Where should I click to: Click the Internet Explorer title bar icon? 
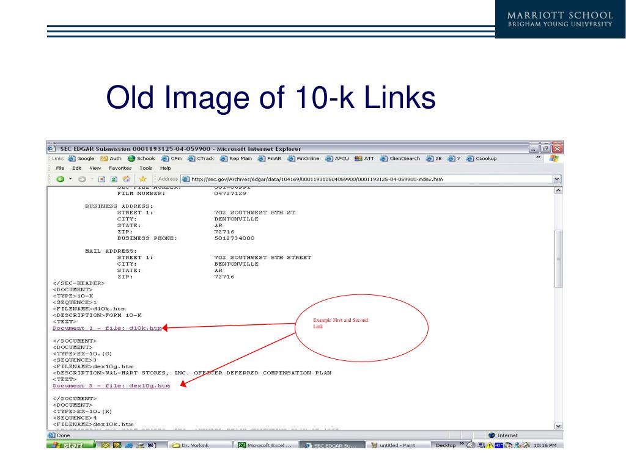point(51,149)
